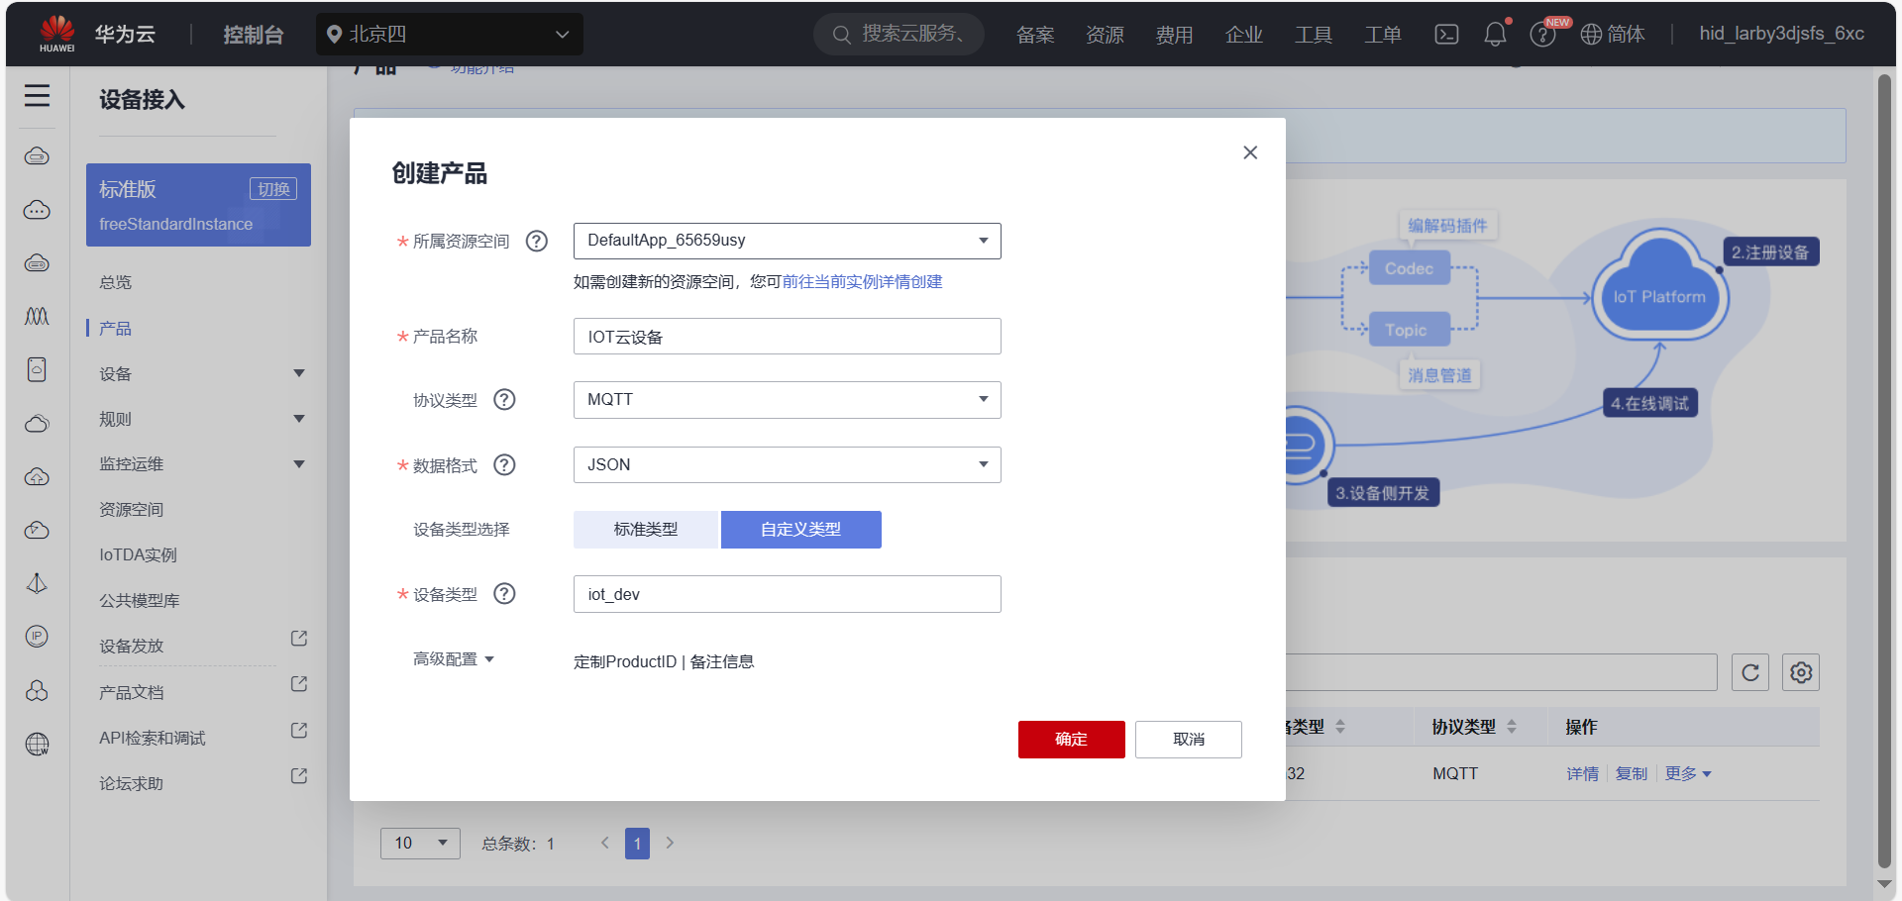Click the 设备类型 iot_dev input field
Screen dimensions: 1902x901
point(788,594)
